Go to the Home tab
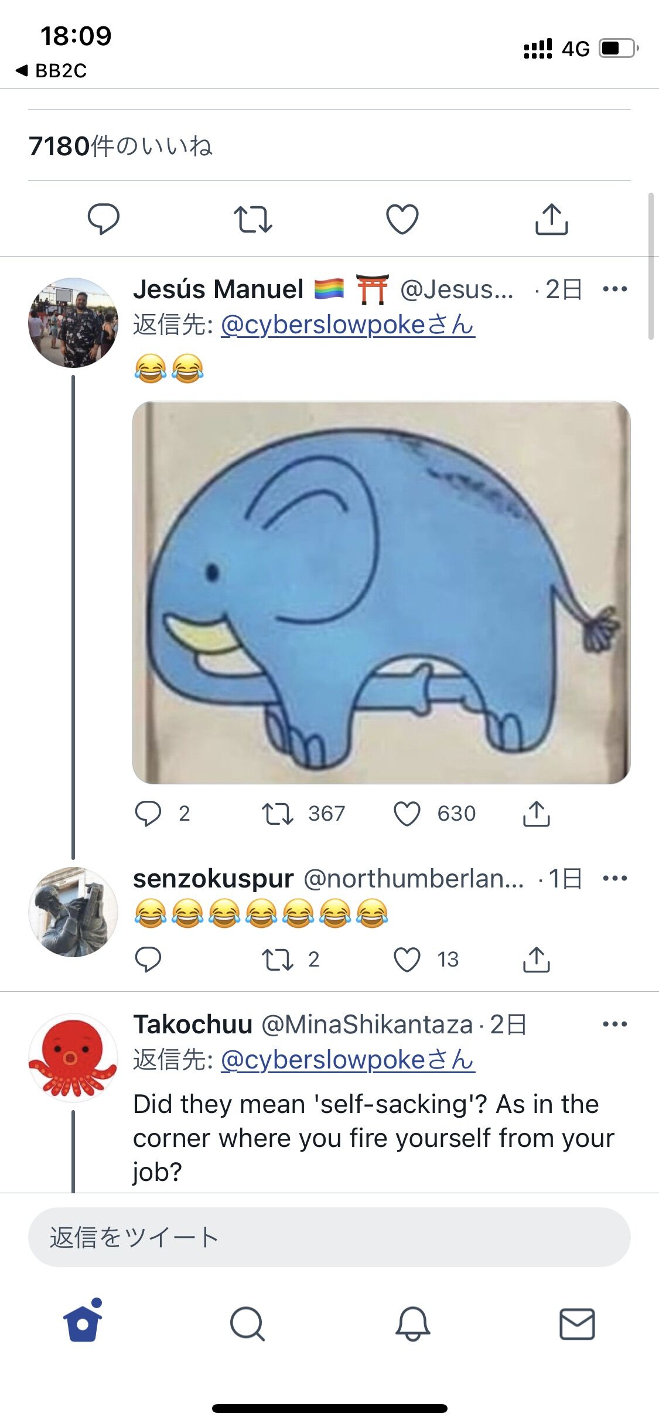 [x=83, y=1323]
